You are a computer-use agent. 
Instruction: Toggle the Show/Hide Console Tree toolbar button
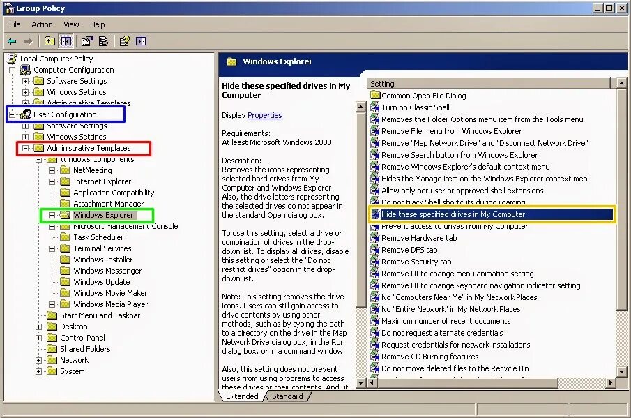tap(66, 41)
